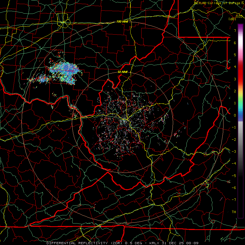Click the radar site at center of ground clutter
The height and width of the screenshot is (245, 245).
(124, 121)
